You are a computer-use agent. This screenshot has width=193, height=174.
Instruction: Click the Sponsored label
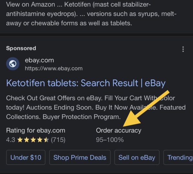[21, 48]
